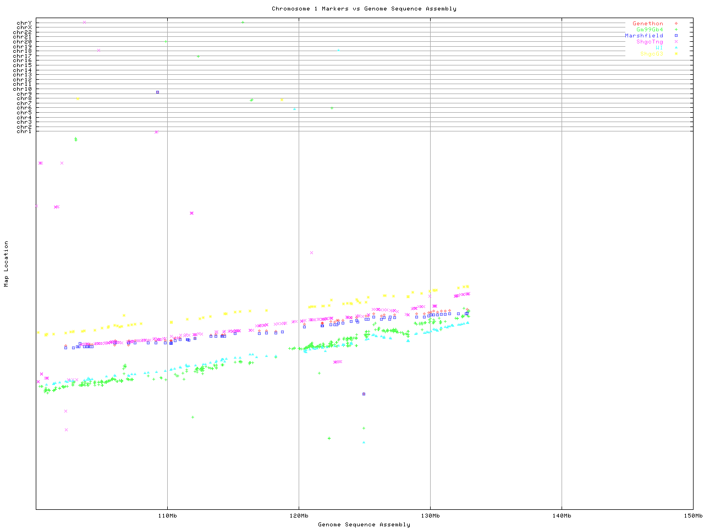
Task: Click the ShgcTng legend label
Action: [650, 42]
